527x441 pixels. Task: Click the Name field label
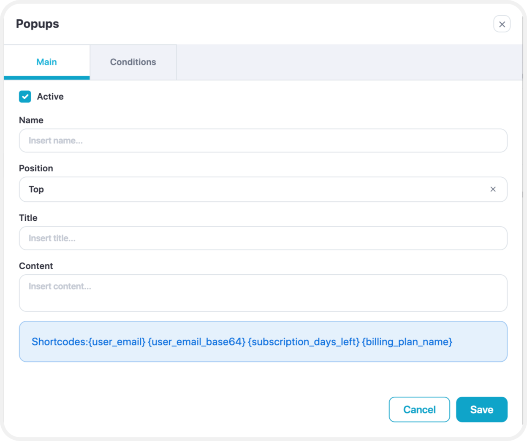[31, 120]
